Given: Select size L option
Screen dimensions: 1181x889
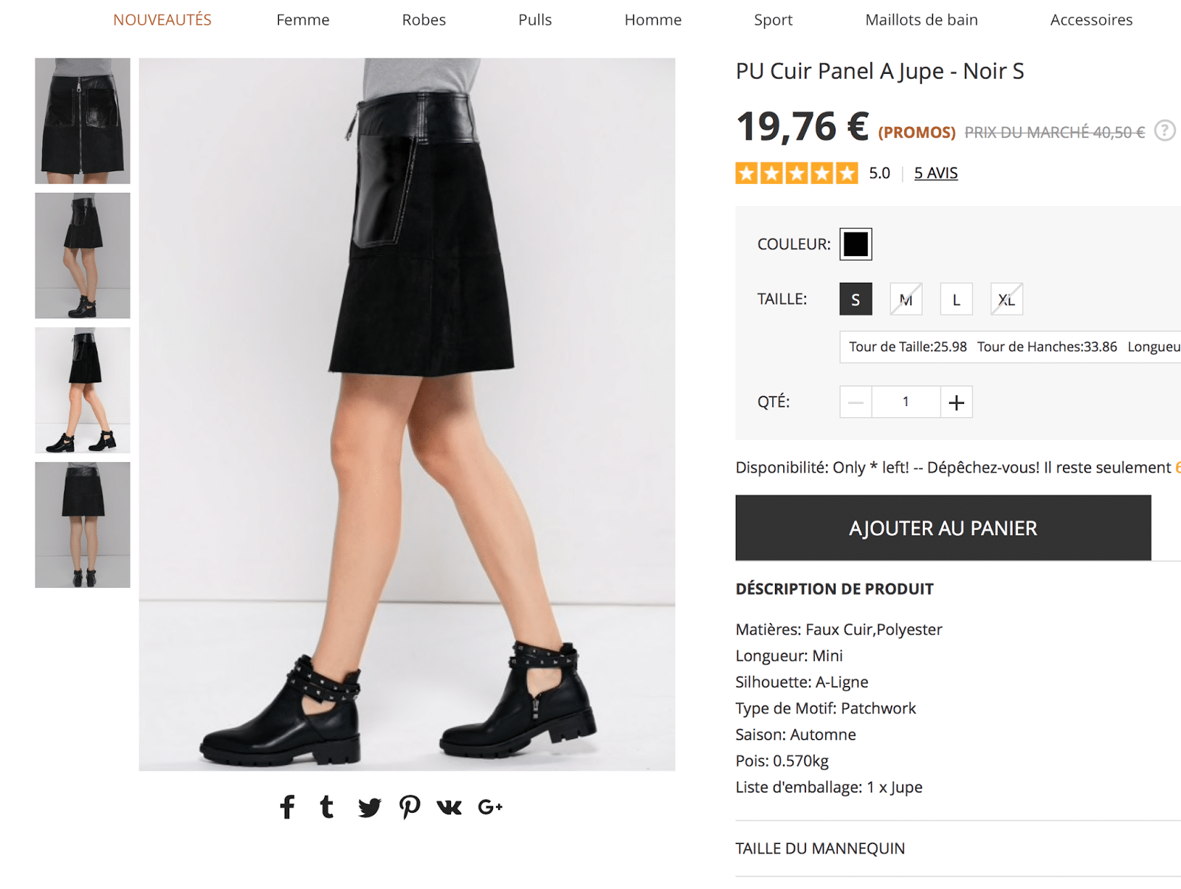Looking at the screenshot, I should coord(956,300).
